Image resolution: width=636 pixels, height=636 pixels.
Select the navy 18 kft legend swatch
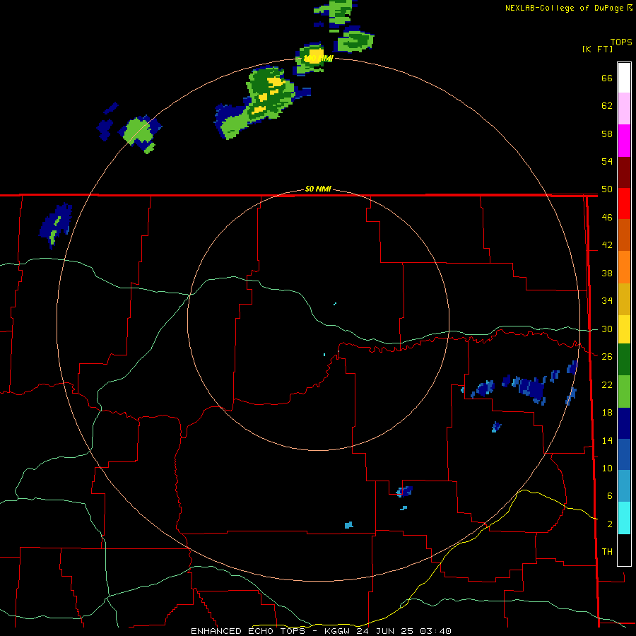[624, 423]
